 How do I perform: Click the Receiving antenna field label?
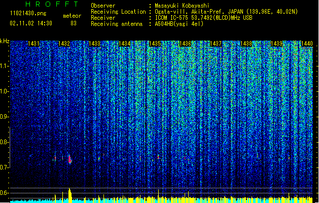117,24
